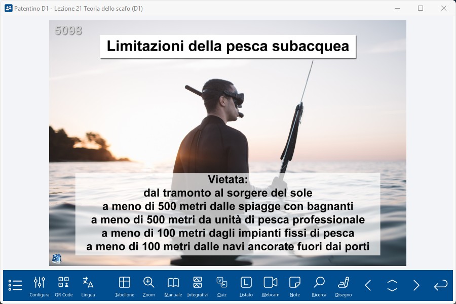
Task: Show the QR Code
Action: [x=64, y=286]
